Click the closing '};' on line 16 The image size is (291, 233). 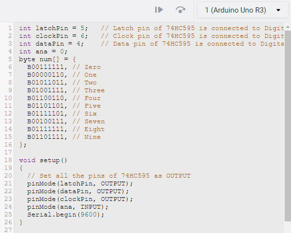pos(23,145)
